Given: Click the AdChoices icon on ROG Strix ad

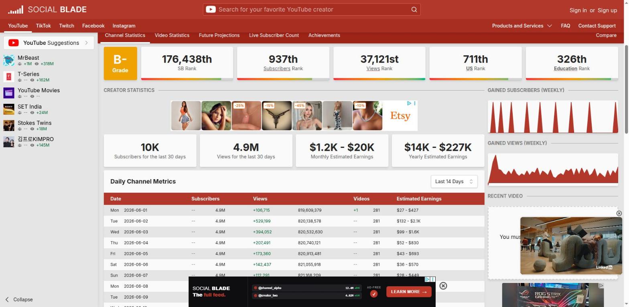Looking at the screenshot, I should [601, 286].
